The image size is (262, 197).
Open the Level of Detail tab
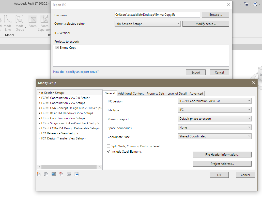(177, 93)
